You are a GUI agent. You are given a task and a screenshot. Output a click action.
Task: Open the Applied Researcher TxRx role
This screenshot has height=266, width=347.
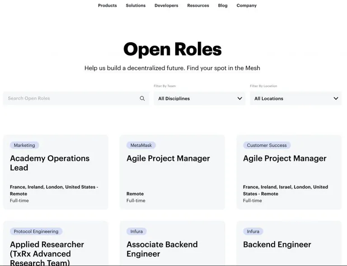(56, 243)
